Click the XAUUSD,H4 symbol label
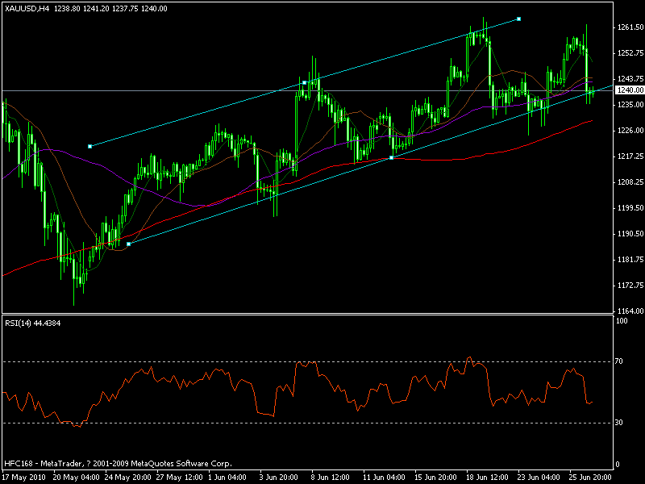Screen dimensions: 645x484 [x=27, y=9]
